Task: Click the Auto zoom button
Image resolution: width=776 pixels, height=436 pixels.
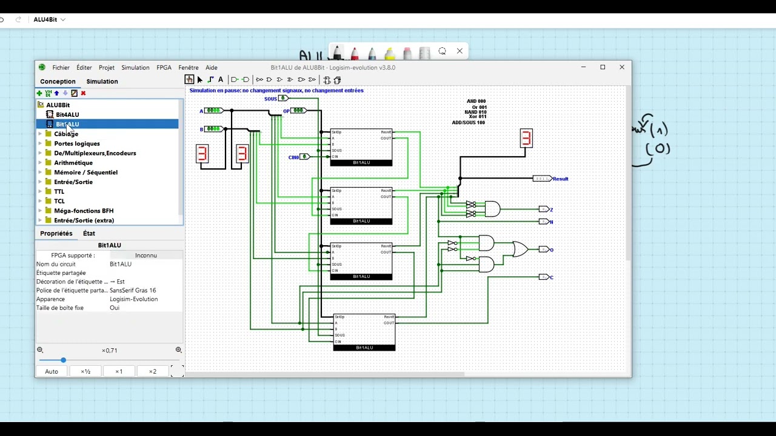Action: click(52, 371)
